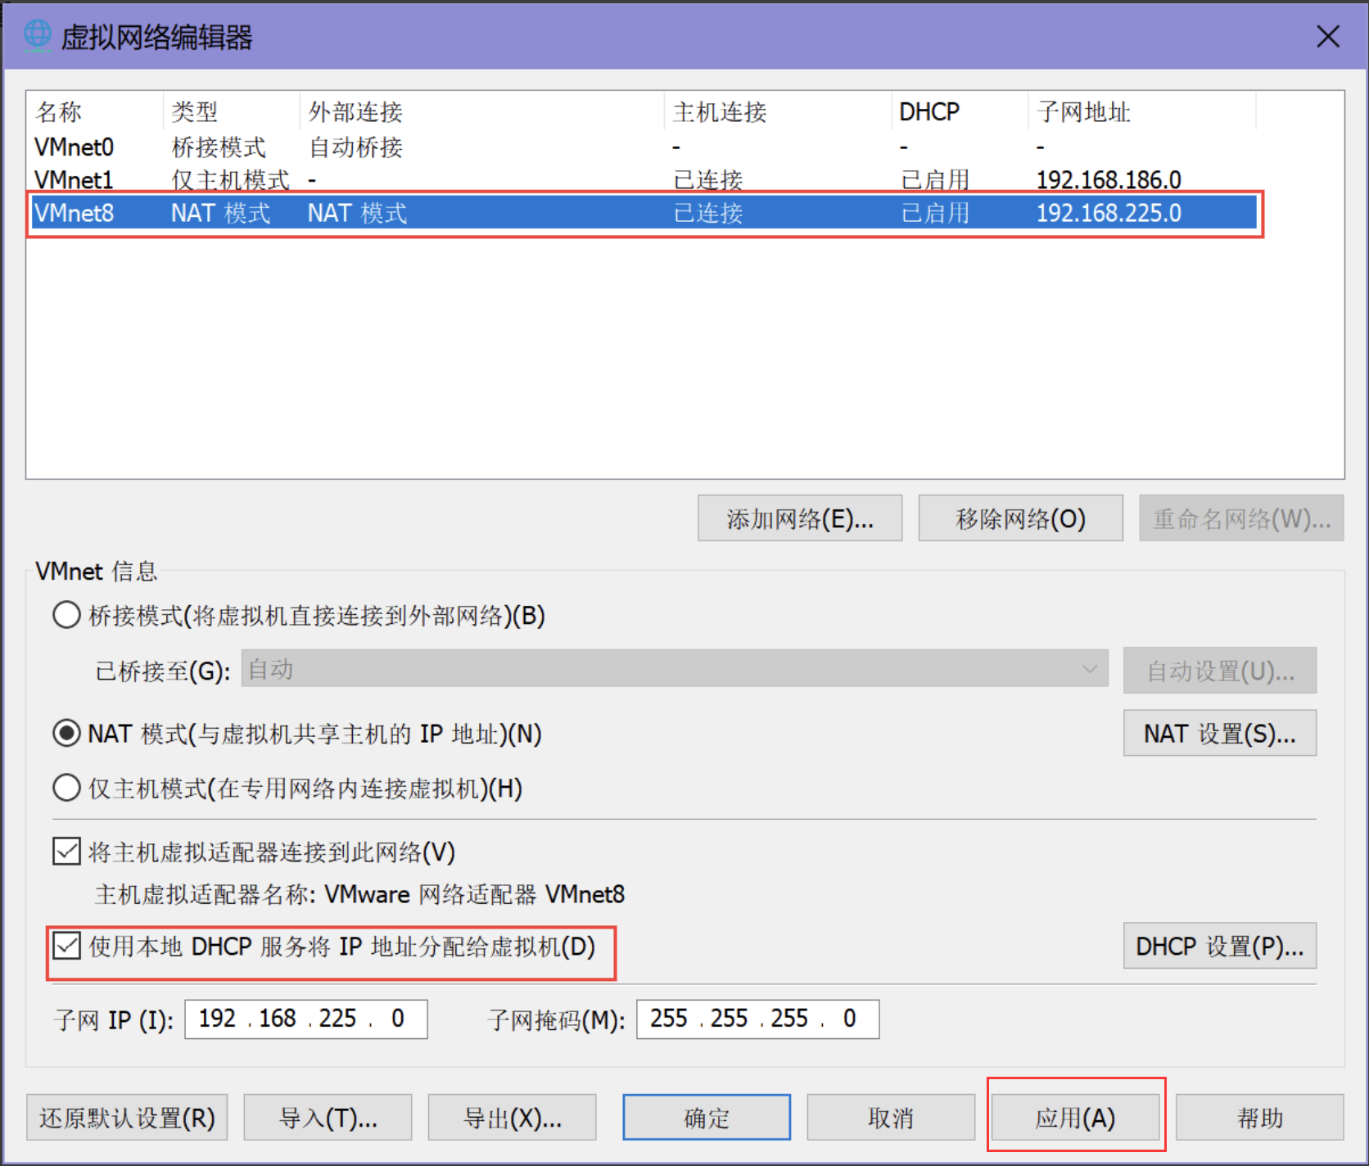The height and width of the screenshot is (1166, 1369).
Task: Click 导入(T)... button
Action: click(x=328, y=1118)
